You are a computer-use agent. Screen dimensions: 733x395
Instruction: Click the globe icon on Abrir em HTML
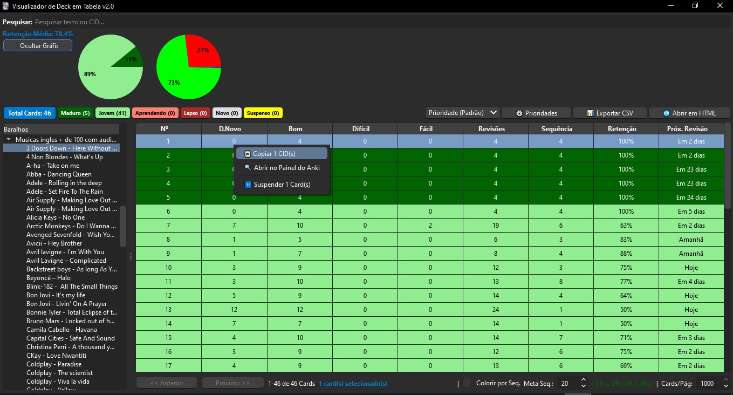pyautogui.click(x=666, y=113)
